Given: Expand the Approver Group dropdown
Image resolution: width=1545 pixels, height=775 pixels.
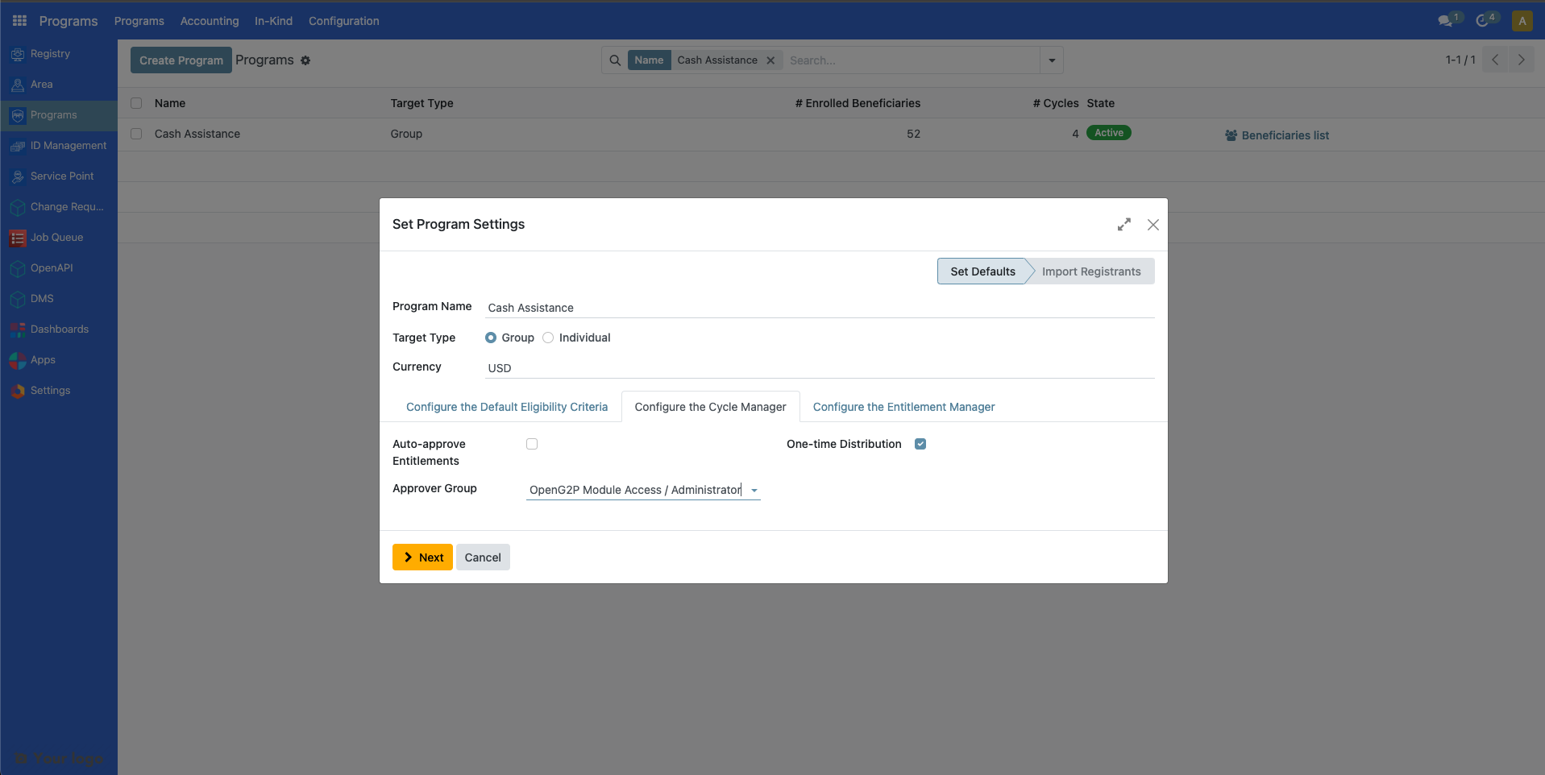Looking at the screenshot, I should [x=754, y=491].
